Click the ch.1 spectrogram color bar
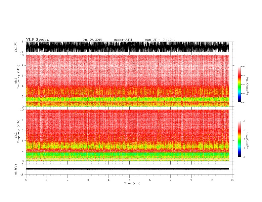This screenshot has height=202, width=262. click(x=239, y=84)
